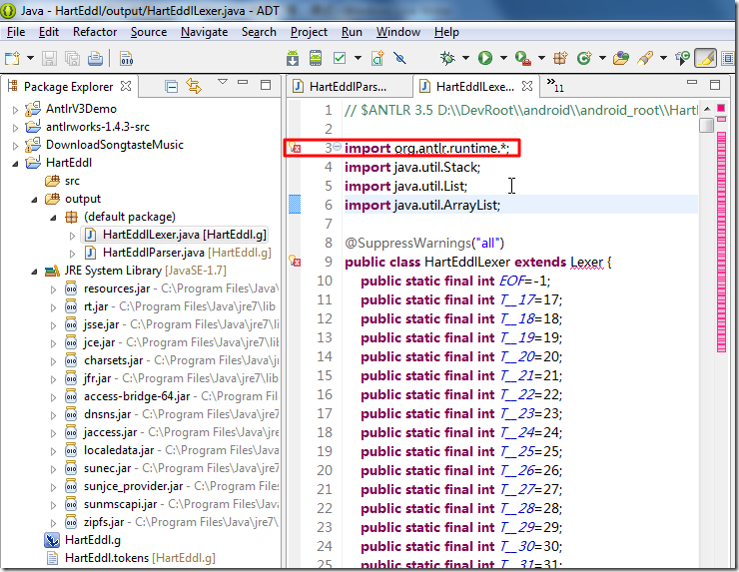This screenshot has height=572, width=739.
Task: Open the Android SDK Manager icon
Action: coord(293,59)
